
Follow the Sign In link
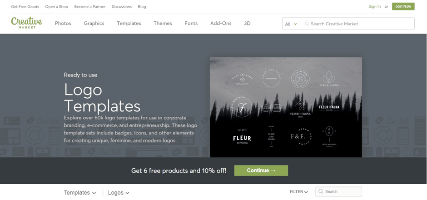point(374,6)
